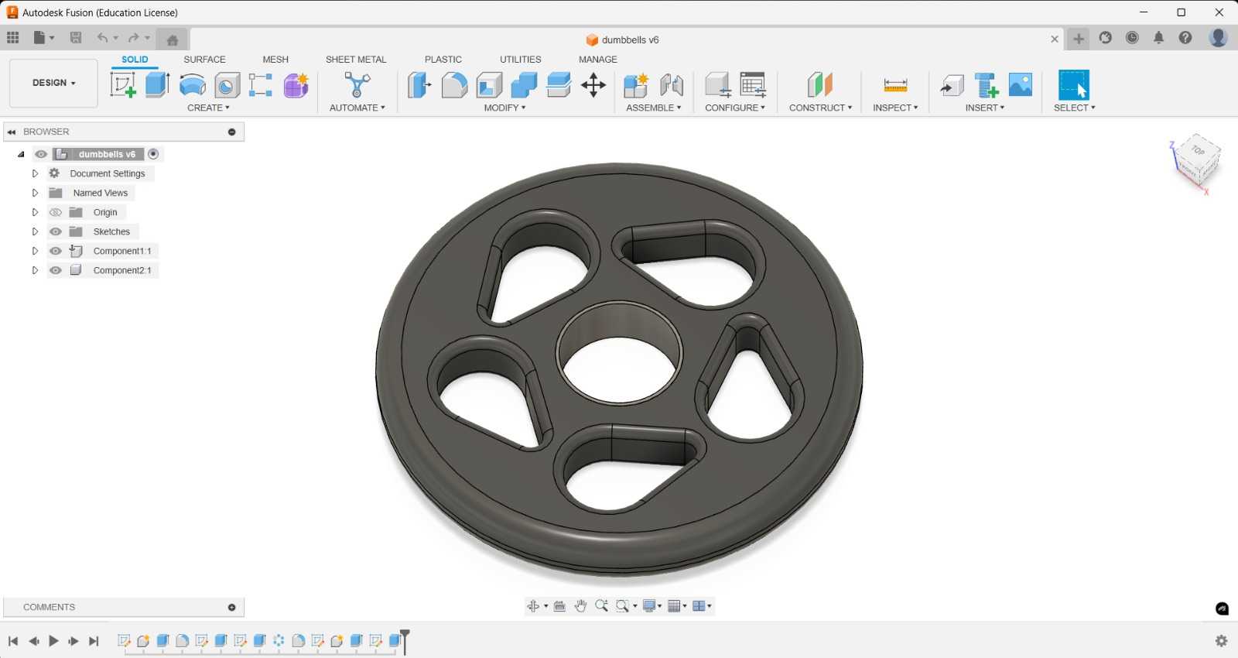The image size is (1238, 658).
Task: Collapse the dumbbells v6 root node
Action: point(21,154)
